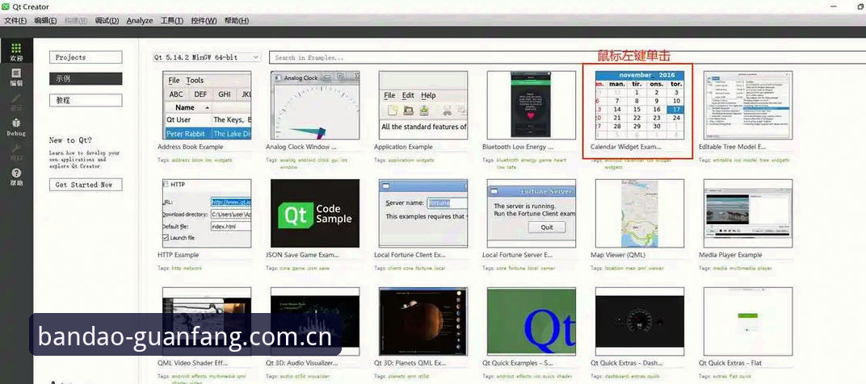866x384 pixels.
Task: Open Debug mode in sidebar
Action: point(16,127)
